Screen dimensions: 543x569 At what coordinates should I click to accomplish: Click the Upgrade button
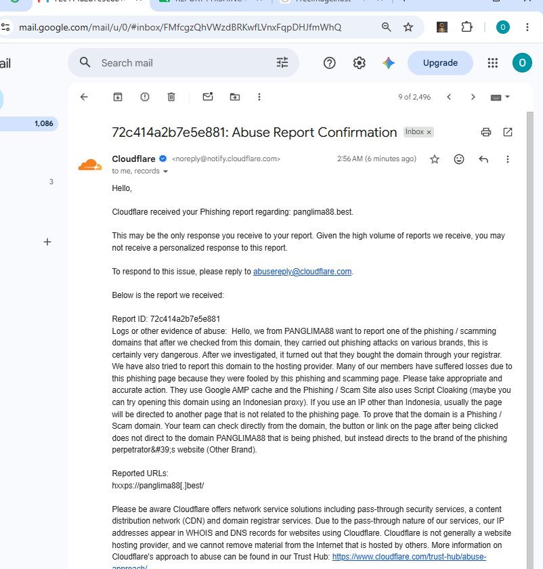click(440, 63)
